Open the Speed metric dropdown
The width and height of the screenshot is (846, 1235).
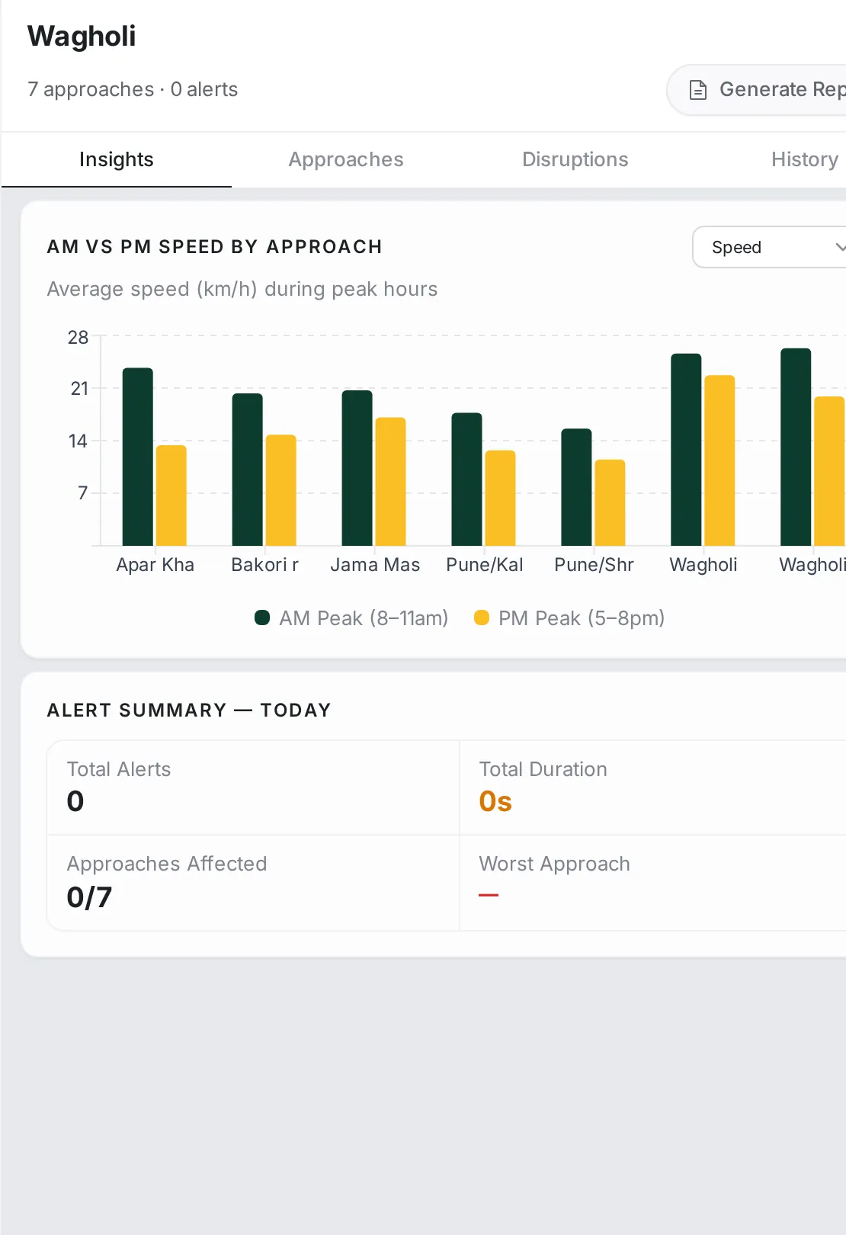pos(769,247)
